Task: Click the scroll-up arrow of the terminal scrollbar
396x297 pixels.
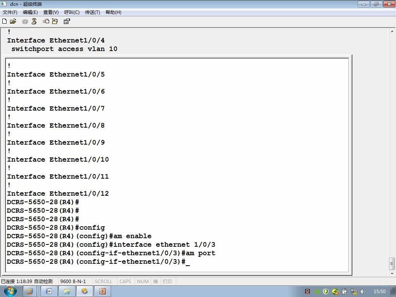Action: click(x=392, y=32)
